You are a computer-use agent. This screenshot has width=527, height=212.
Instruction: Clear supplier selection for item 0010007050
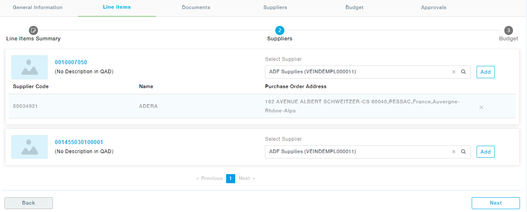pyautogui.click(x=454, y=72)
